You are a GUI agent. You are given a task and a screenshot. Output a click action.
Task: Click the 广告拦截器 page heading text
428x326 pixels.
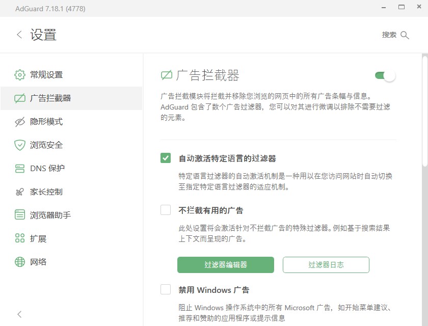pyautogui.click(x=207, y=75)
